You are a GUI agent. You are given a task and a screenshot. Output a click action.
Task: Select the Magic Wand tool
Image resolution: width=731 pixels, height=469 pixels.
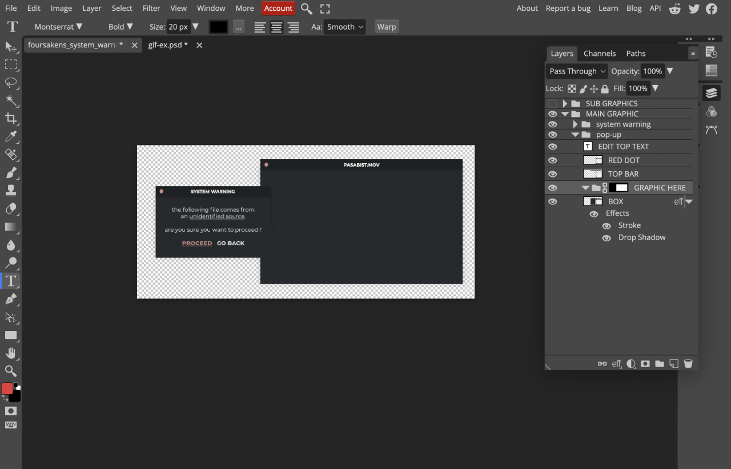point(11,100)
